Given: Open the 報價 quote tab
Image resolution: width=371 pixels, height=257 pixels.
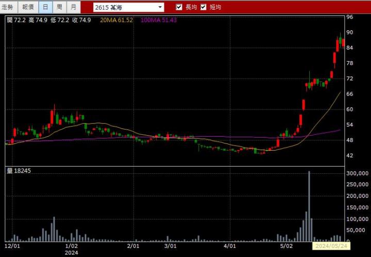Looking at the screenshot, I should coord(27,7).
